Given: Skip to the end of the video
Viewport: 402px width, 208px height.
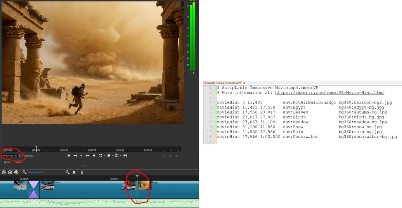Looking at the screenshot, I should 94,156.
